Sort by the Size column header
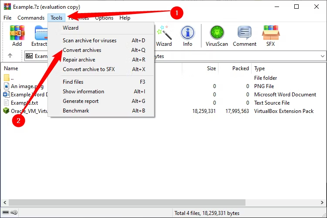The width and height of the screenshot is (327, 218). point(211,68)
